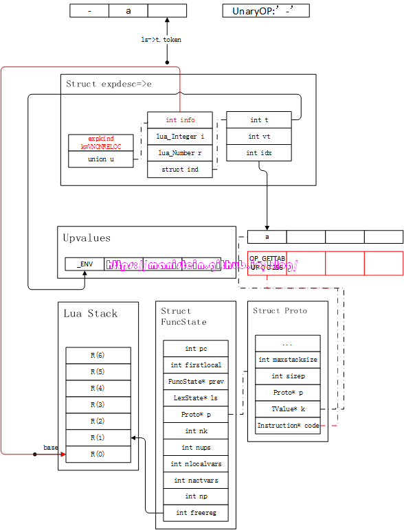Viewport: 404px width, 530px height.
Task: Select the 'int firstlocal' field
Action: click(196, 365)
